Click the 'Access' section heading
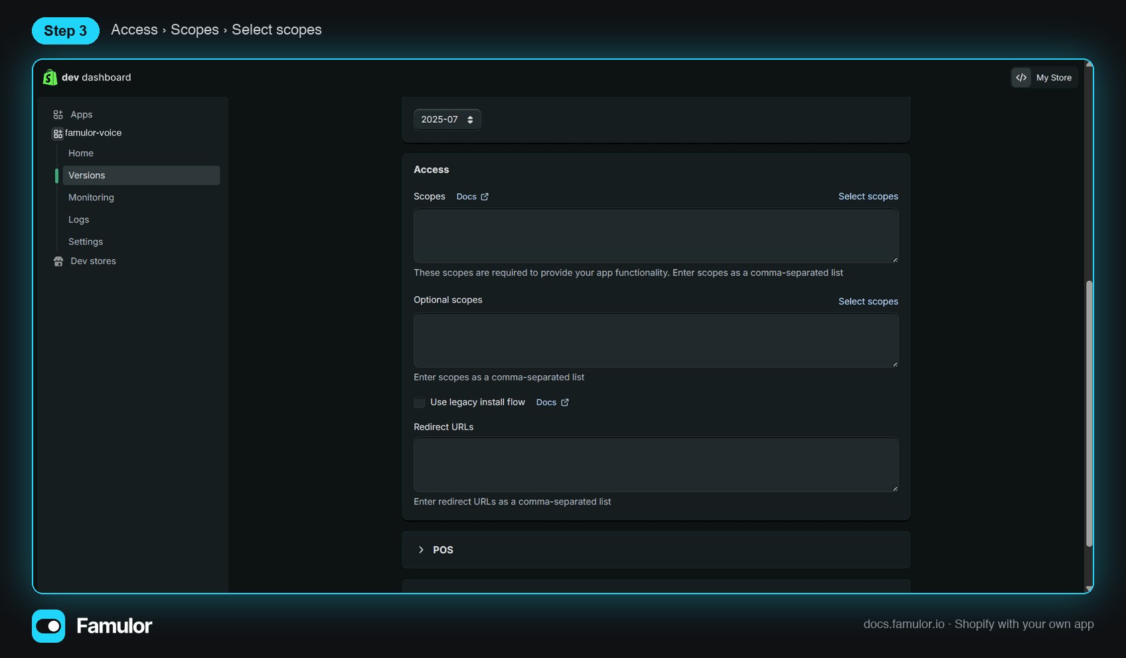Screen dimensions: 1126x658 point(432,170)
